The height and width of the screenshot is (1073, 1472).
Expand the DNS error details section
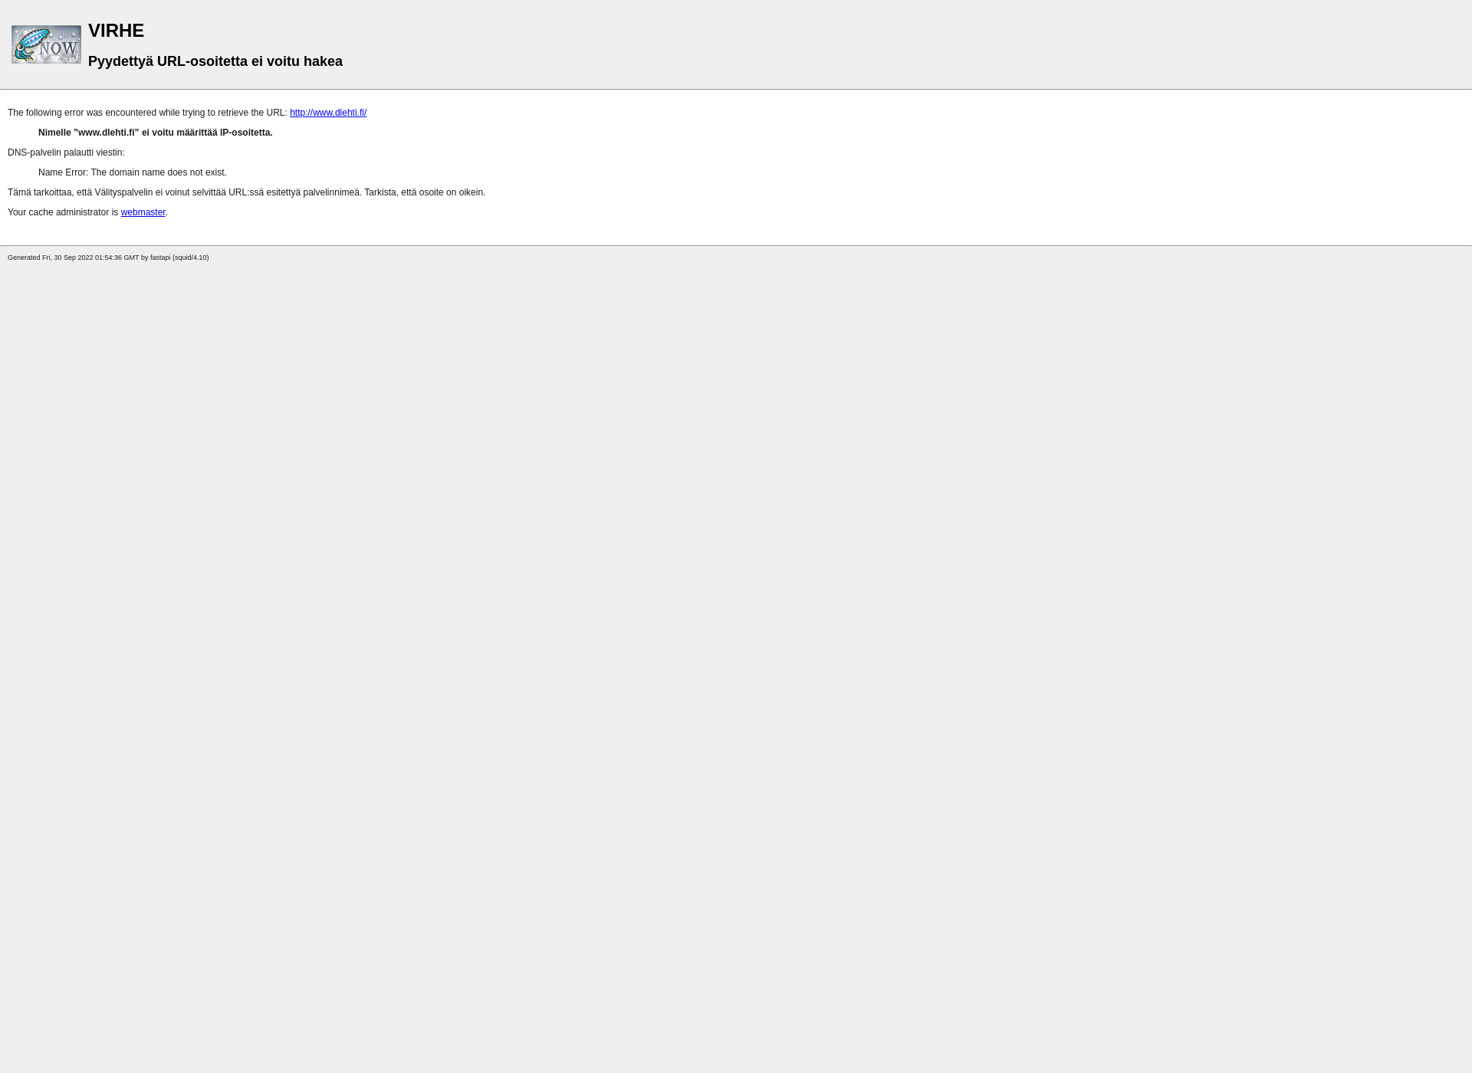(x=65, y=152)
